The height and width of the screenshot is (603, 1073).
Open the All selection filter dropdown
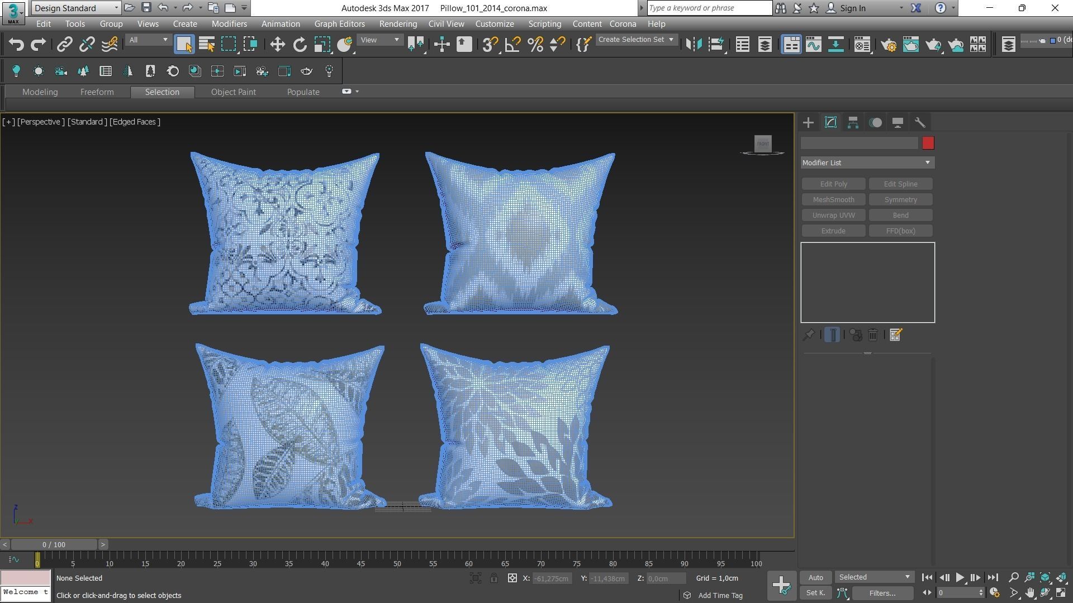coord(148,40)
